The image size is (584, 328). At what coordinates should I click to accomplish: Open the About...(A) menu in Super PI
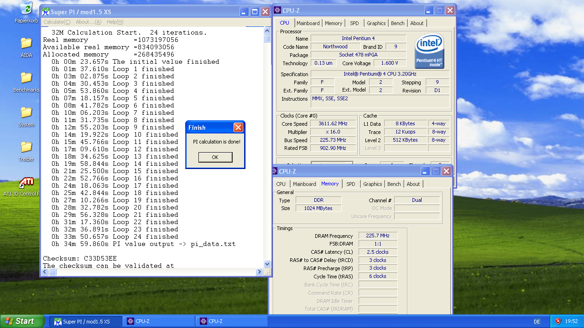pyautogui.click(x=89, y=22)
